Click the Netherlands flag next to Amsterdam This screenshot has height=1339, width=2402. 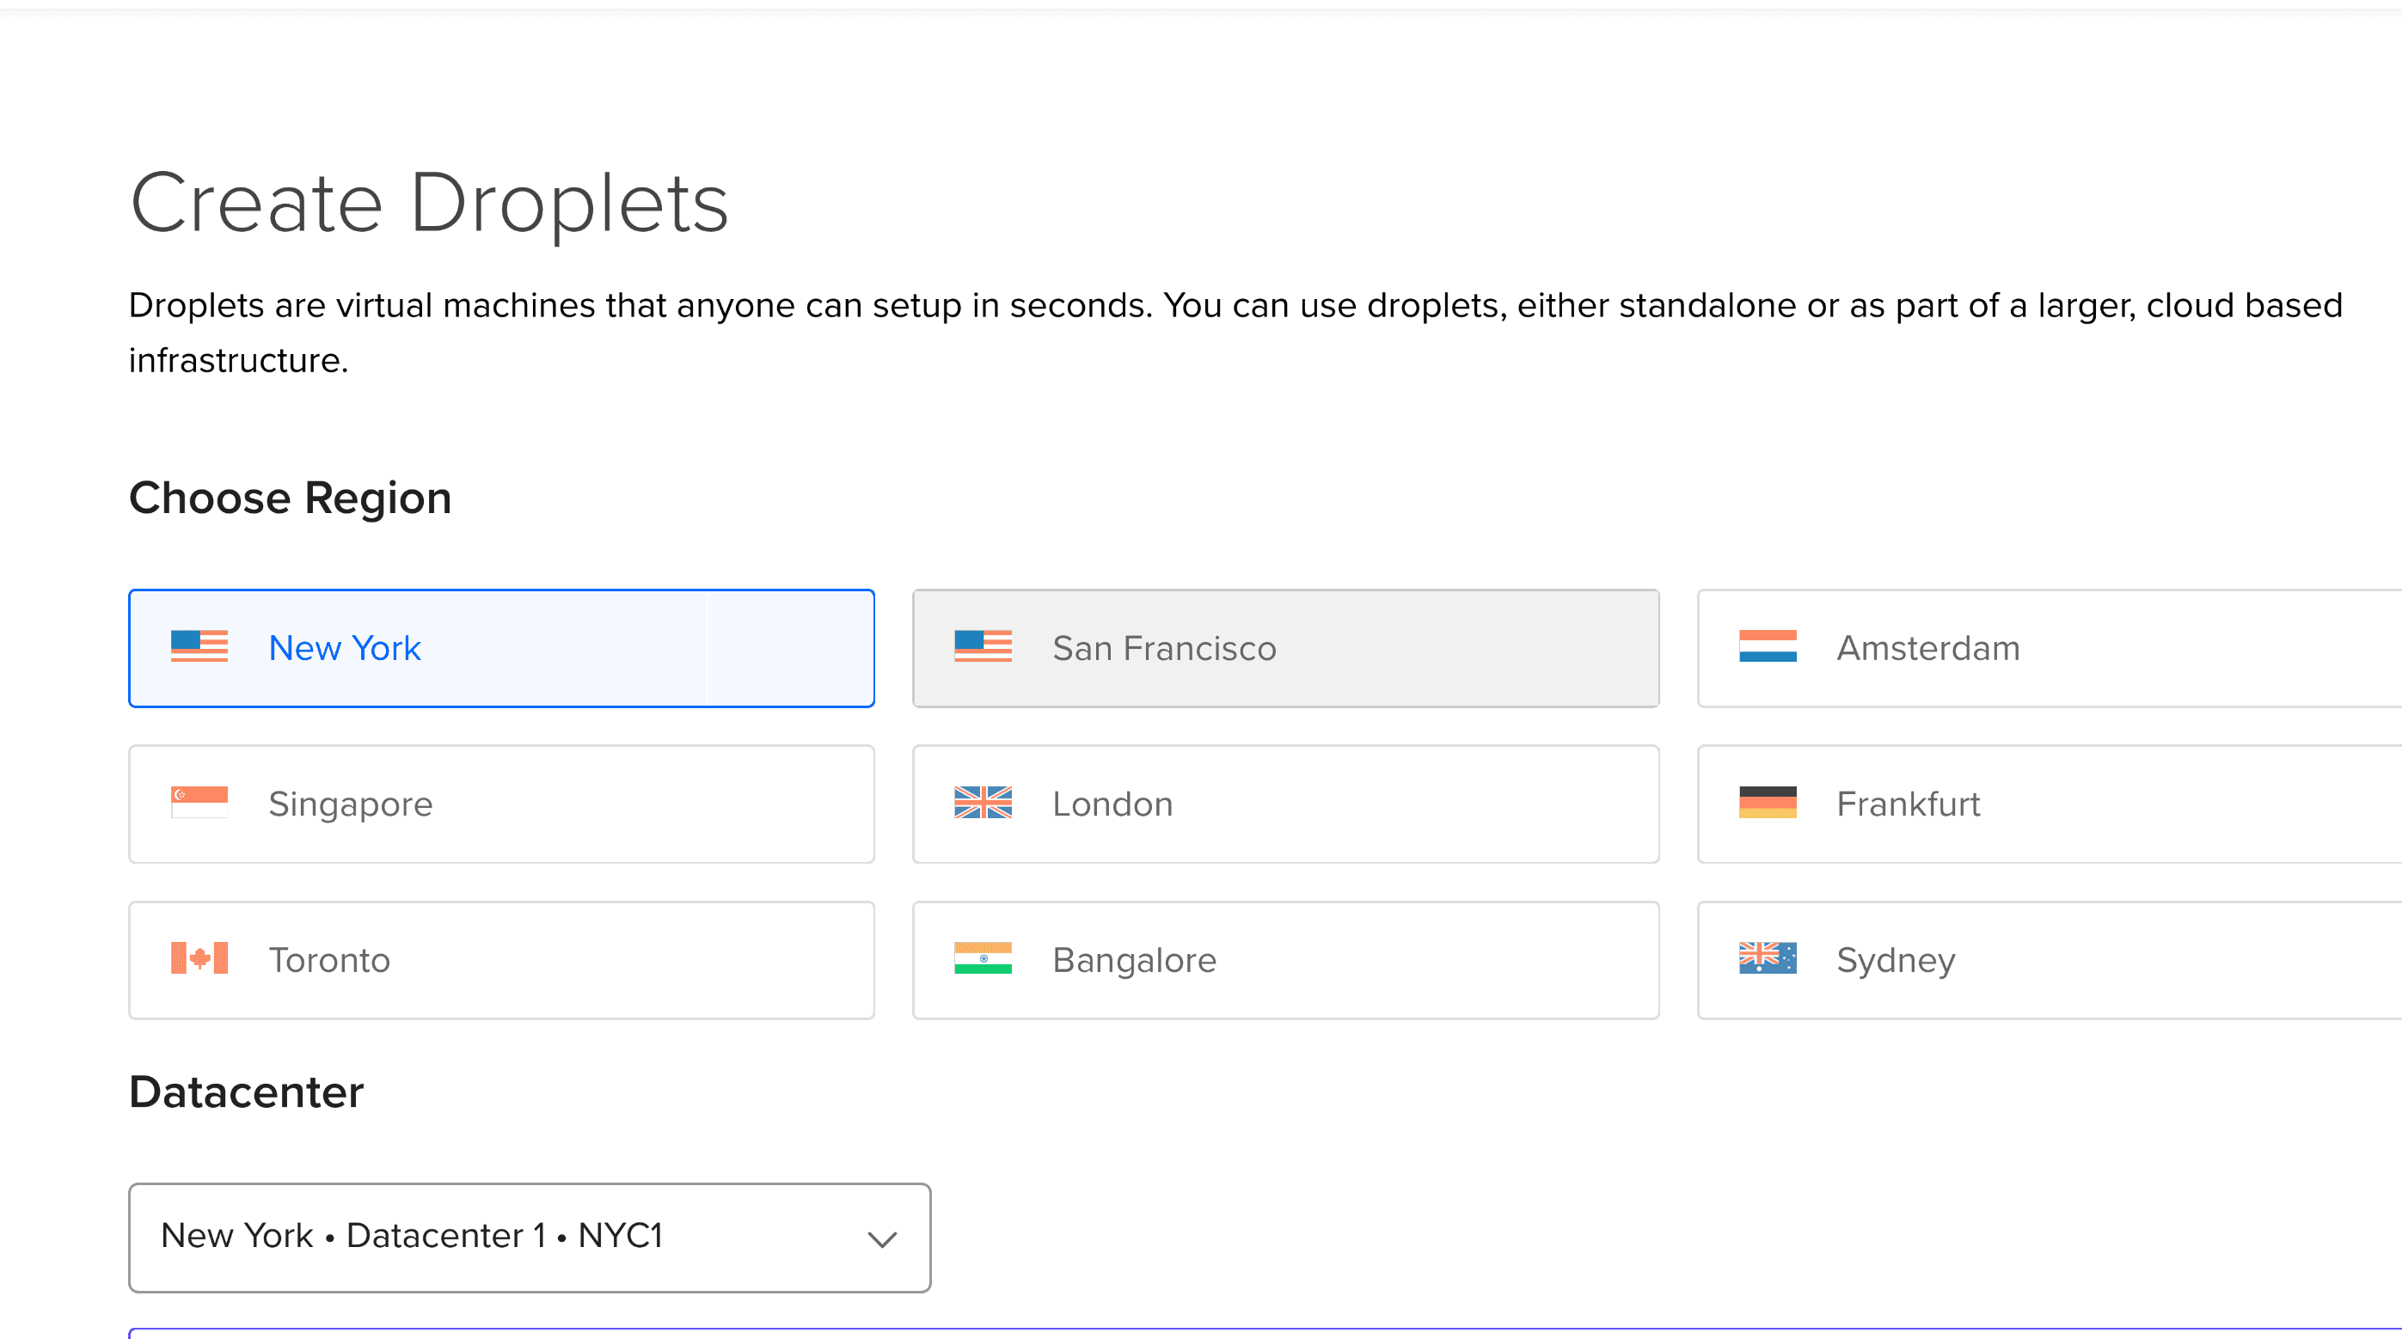1767,646
